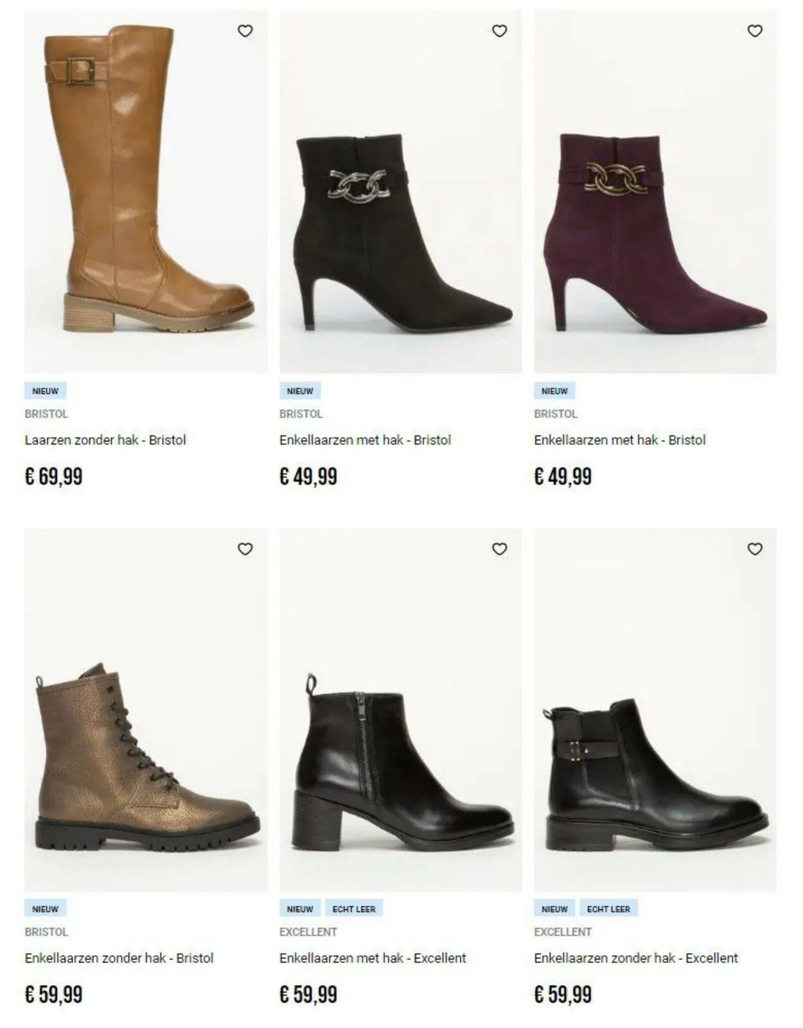View purple suede ankle boot image
The image size is (803, 1028).
655,191
